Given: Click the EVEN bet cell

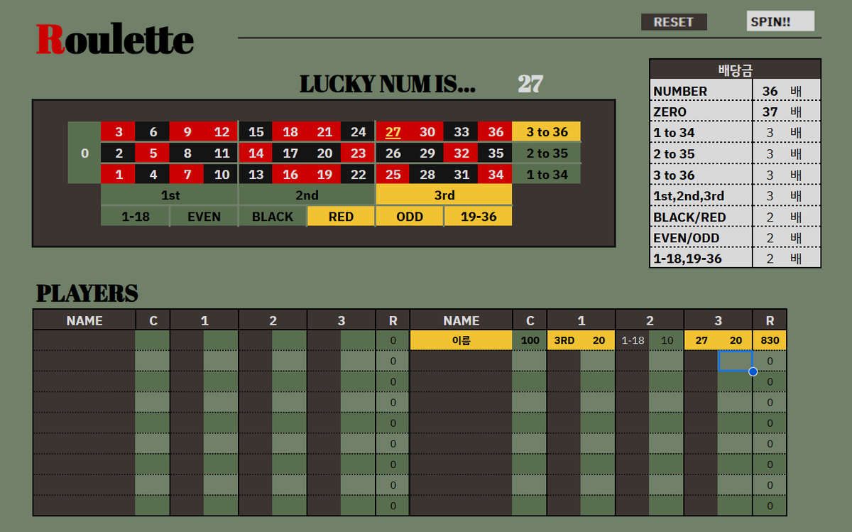Looking at the screenshot, I should coord(204,217).
